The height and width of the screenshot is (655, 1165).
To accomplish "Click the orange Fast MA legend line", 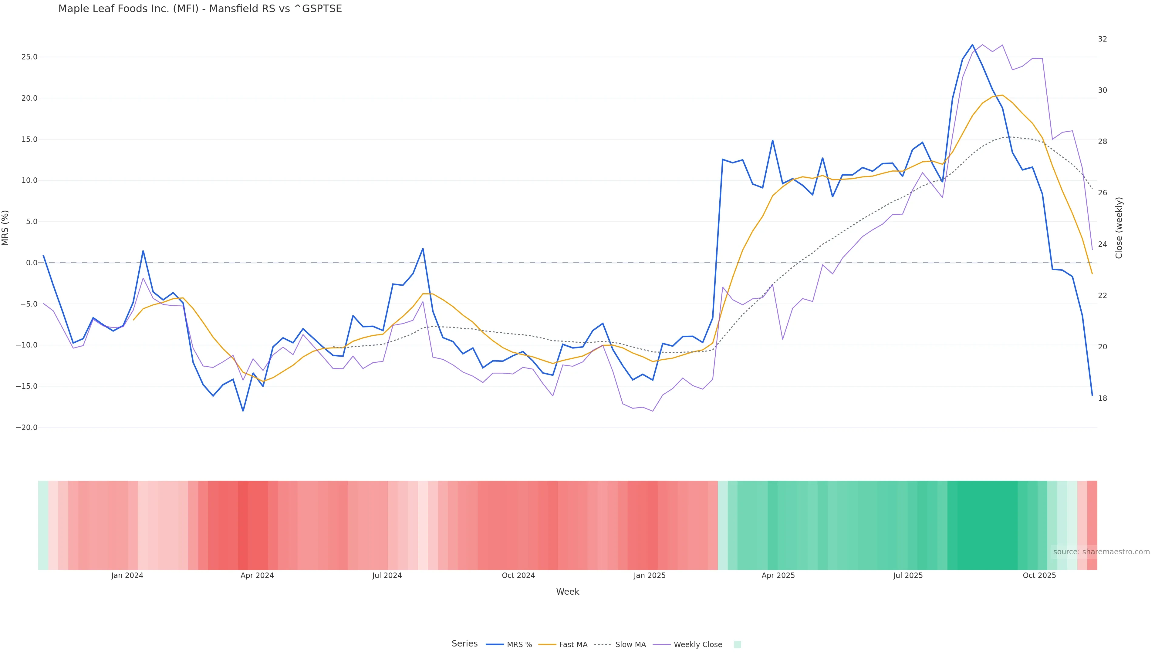I will pos(547,645).
